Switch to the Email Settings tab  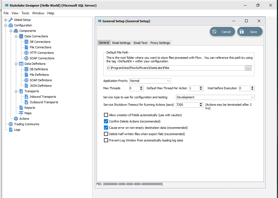pos(121,43)
